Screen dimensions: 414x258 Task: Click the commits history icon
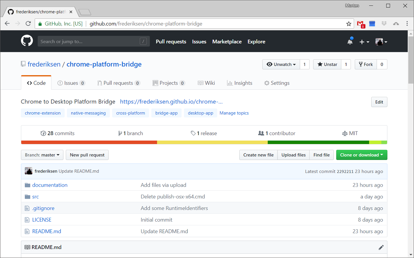pyautogui.click(x=43, y=133)
